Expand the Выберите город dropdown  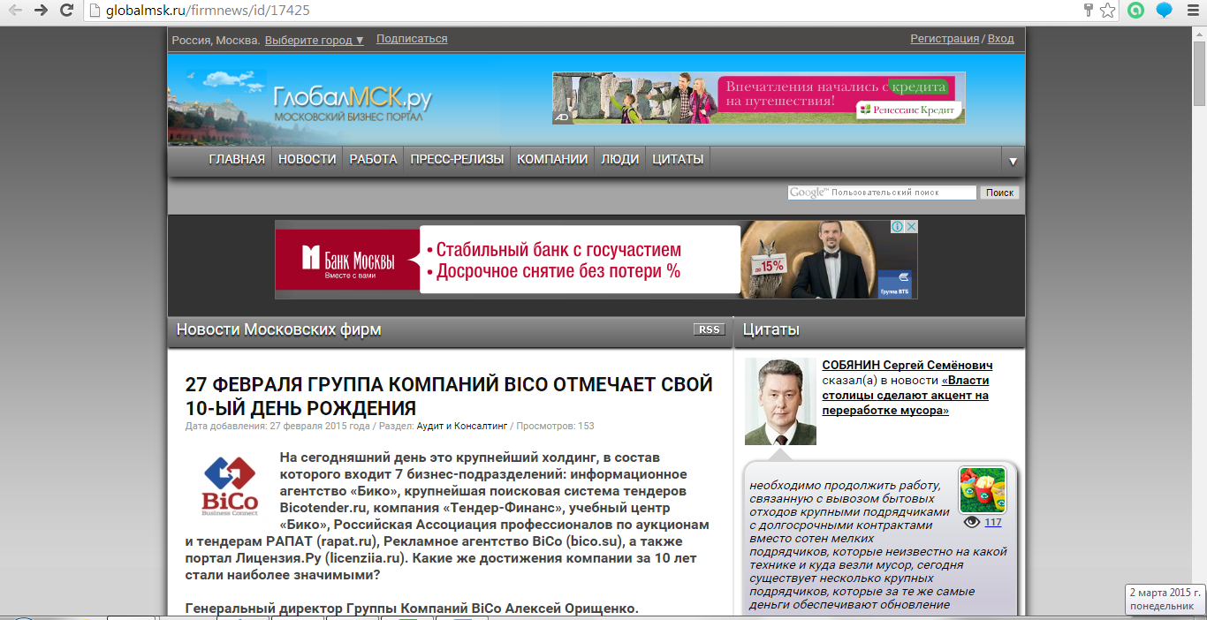[315, 40]
